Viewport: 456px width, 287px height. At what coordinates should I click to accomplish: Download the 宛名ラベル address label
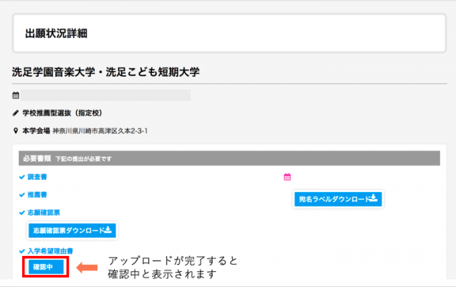click(338, 199)
